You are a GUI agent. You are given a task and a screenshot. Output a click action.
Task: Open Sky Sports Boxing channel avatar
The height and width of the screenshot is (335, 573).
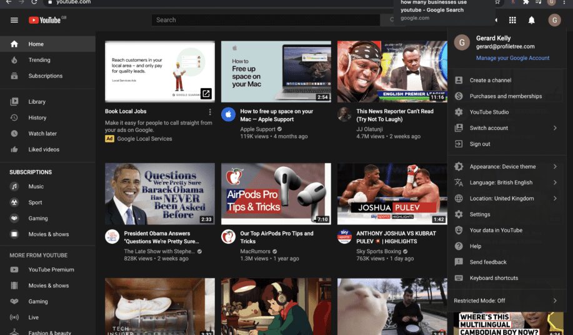[344, 237]
